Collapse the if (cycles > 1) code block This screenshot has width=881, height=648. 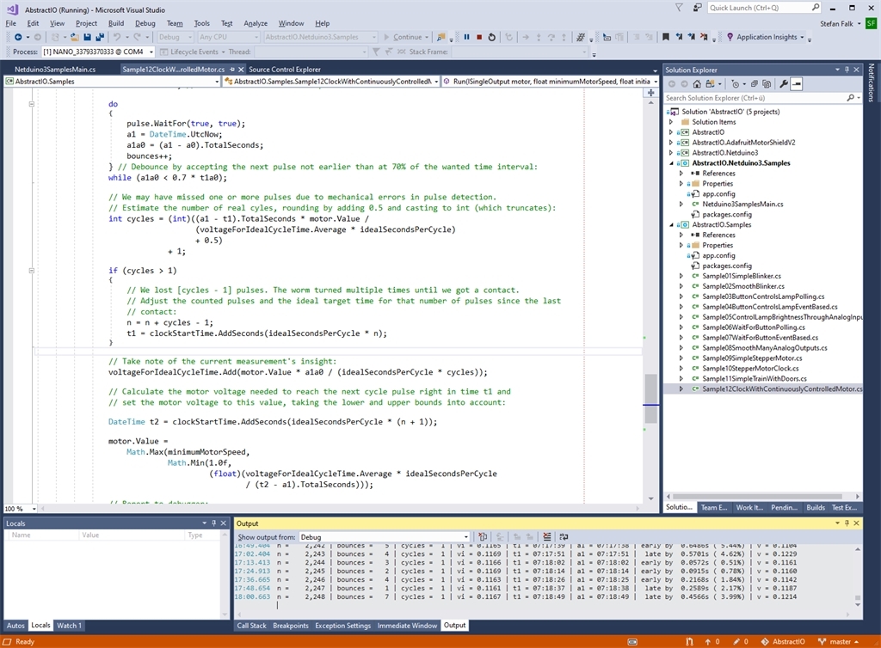(32, 271)
